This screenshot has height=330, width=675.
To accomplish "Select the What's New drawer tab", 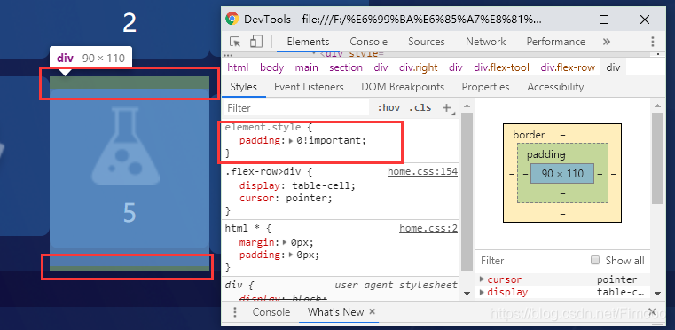I will pos(336,312).
